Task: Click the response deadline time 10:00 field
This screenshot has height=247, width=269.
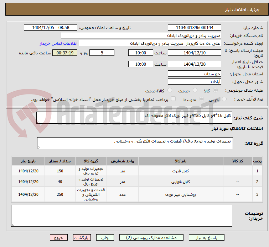Action: [141, 53]
